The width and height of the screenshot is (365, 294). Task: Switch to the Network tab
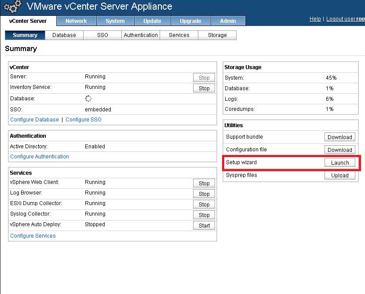click(x=76, y=21)
